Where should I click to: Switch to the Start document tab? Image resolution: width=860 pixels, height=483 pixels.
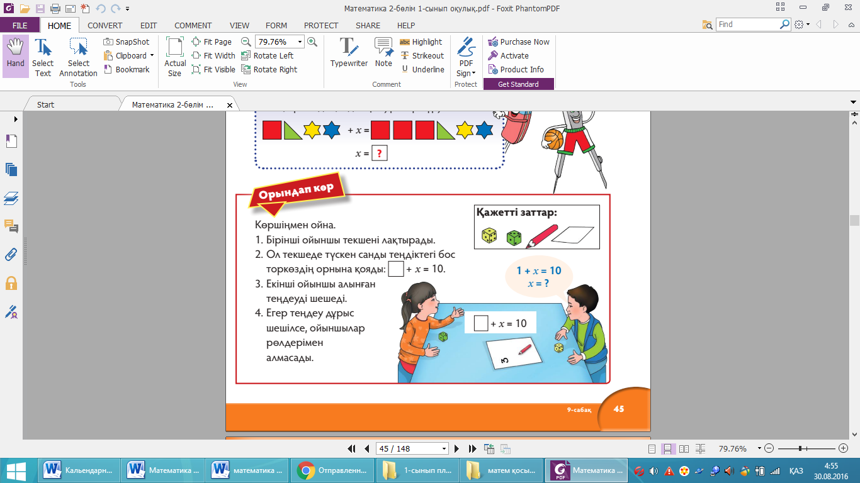click(x=46, y=105)
